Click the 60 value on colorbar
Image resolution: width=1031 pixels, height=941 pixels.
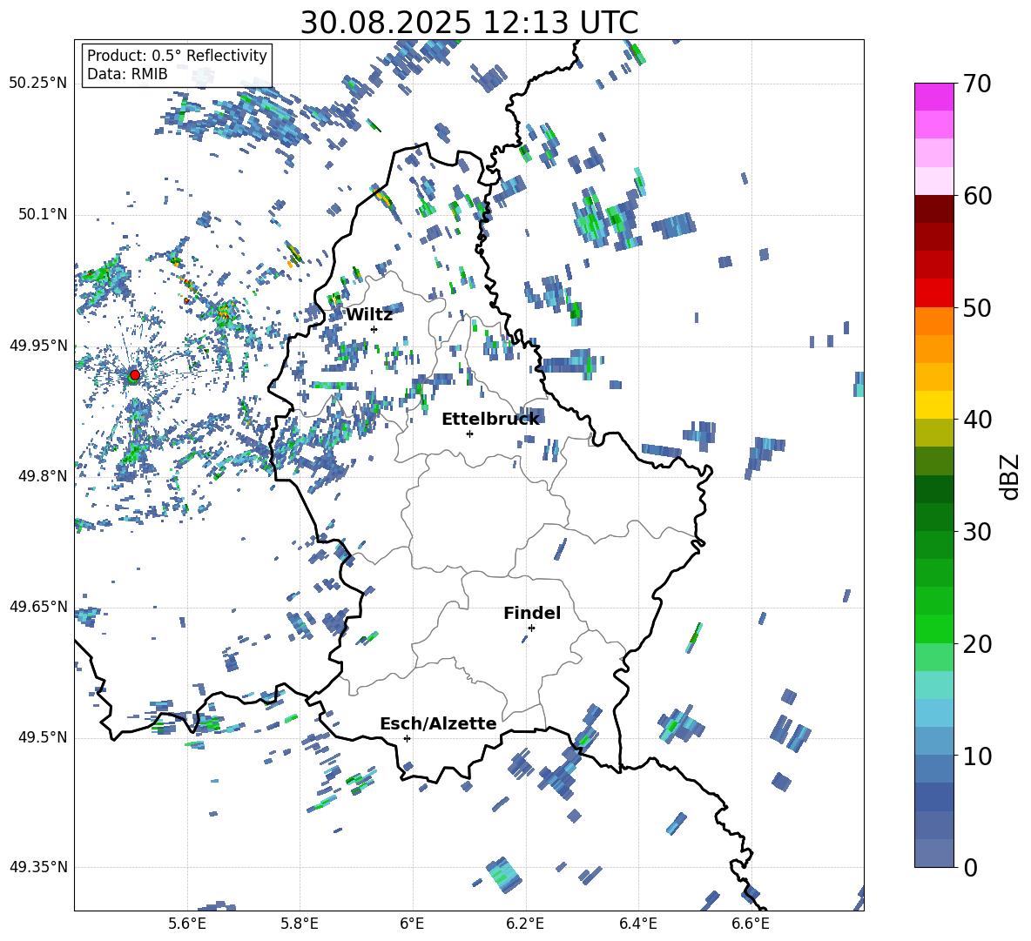point(977,196)
